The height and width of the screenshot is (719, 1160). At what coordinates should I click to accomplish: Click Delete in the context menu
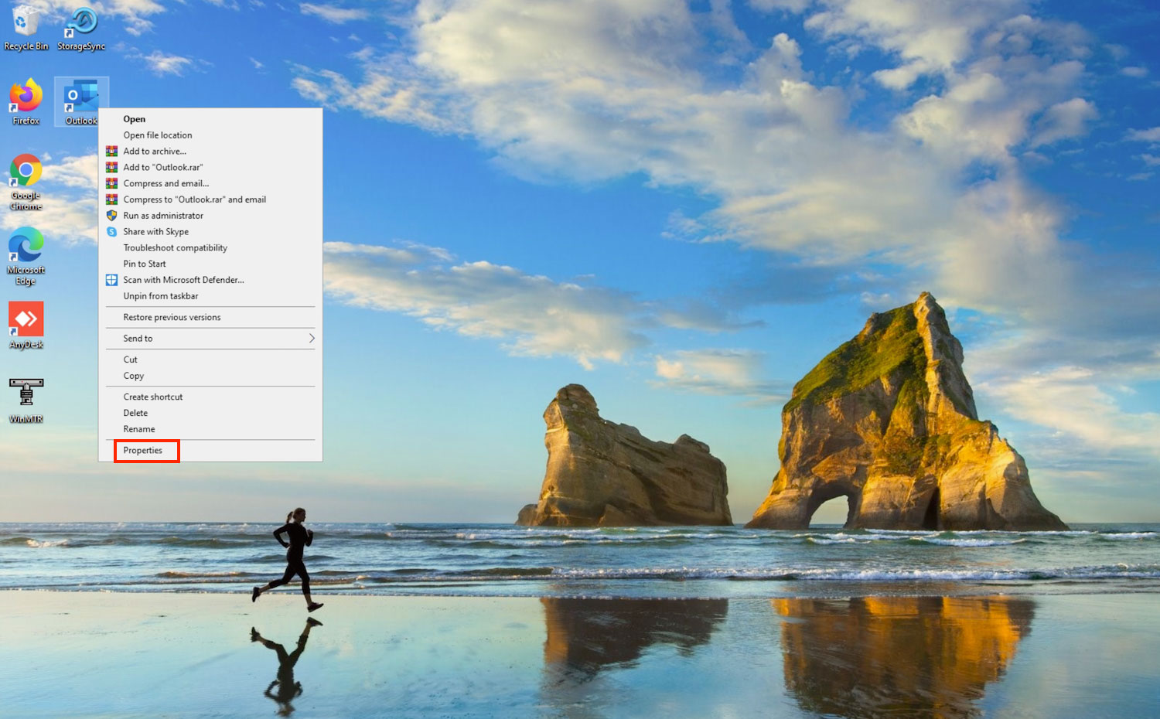click(x=135, y=414)
